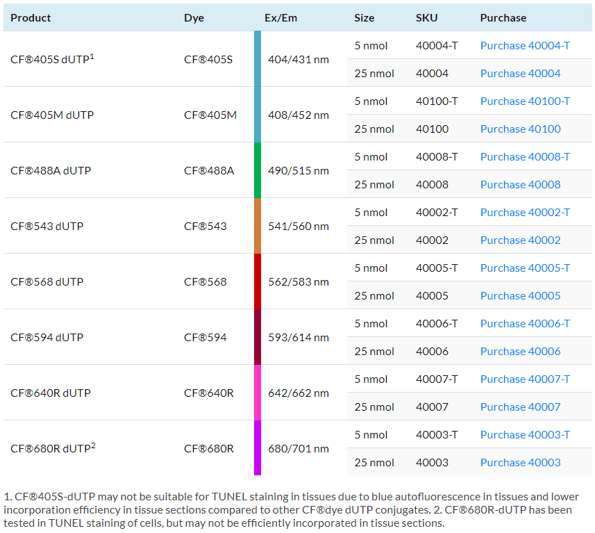Click the pink CF640R color bar

pyautogui.click(x=258, y=393)
